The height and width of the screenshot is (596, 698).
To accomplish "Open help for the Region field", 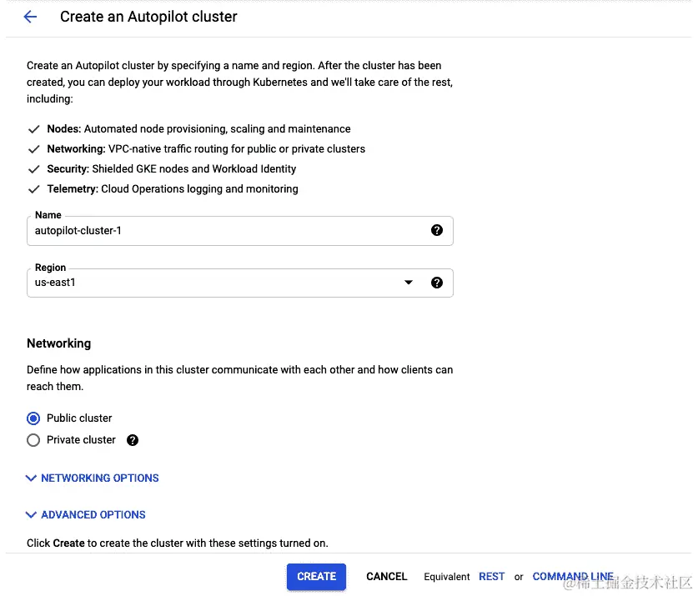I will pos(437,283).
